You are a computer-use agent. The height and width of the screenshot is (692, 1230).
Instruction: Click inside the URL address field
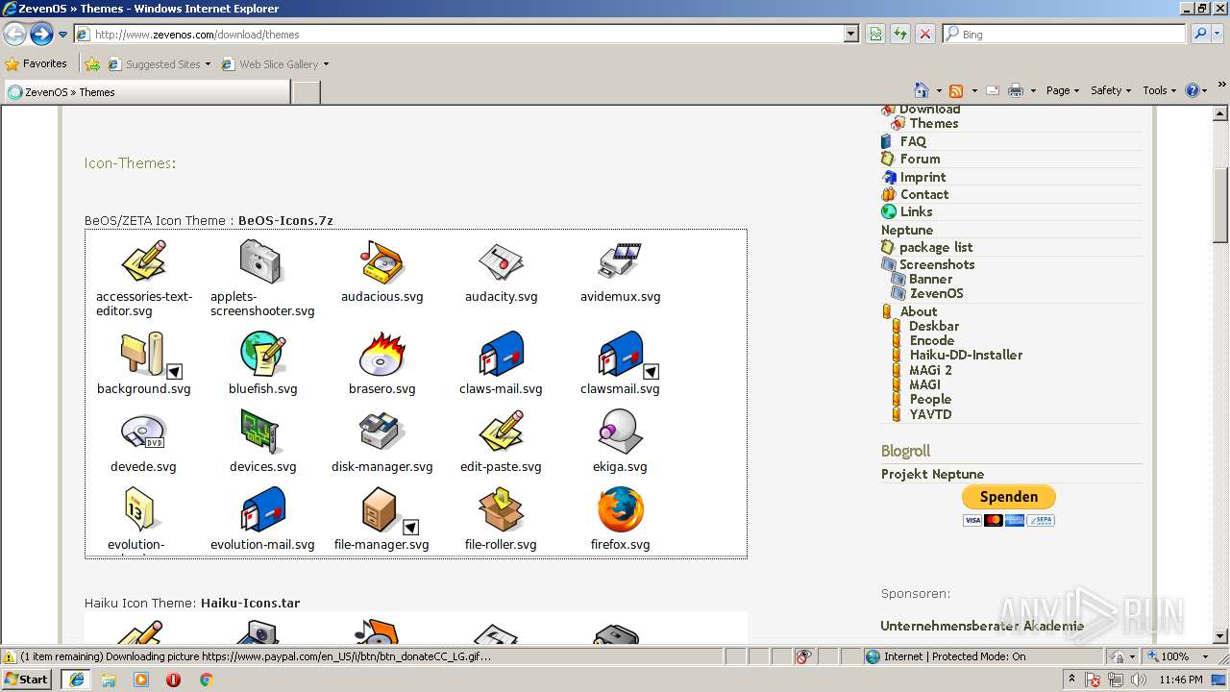[x=468, y=34]
